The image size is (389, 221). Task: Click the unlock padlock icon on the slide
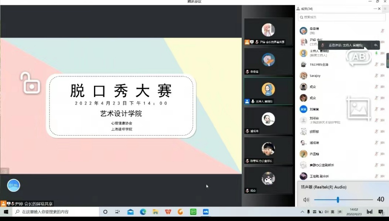coord(30,83)
